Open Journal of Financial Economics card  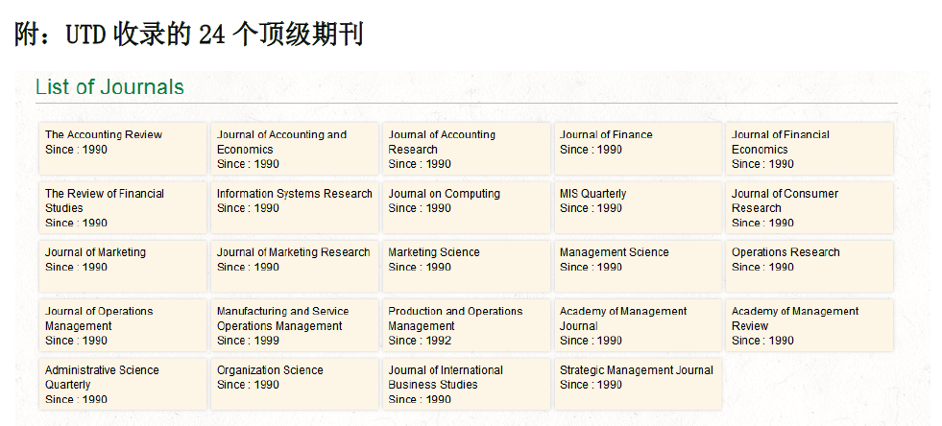[809, 149]
